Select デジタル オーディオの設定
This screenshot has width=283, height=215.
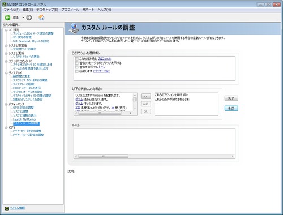coord(28,92)
